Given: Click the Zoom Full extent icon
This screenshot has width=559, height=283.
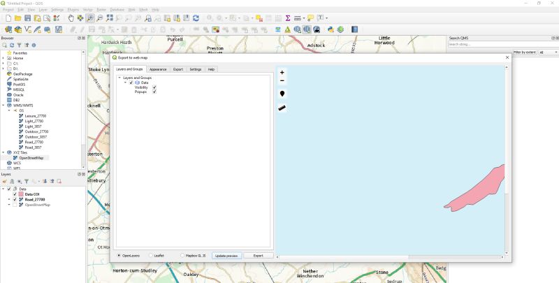Looking at the screenshot, I should tap(110, 18).
